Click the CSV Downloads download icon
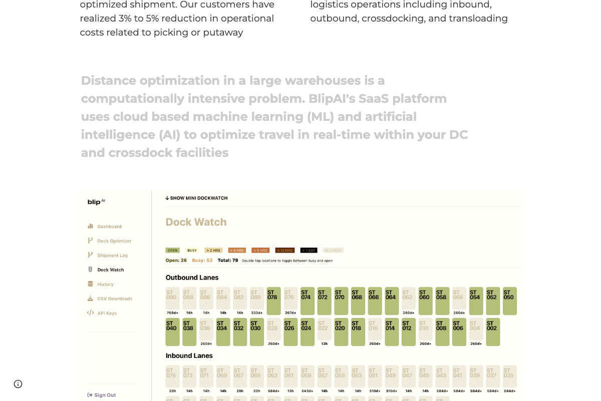The height and width of the screenshot is (401, 601). 90,299
